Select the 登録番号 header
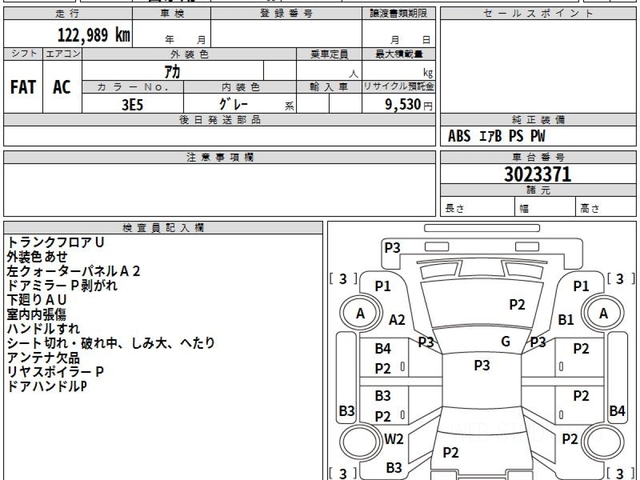This screenshot has height=480, width=640. coord(286,14)
